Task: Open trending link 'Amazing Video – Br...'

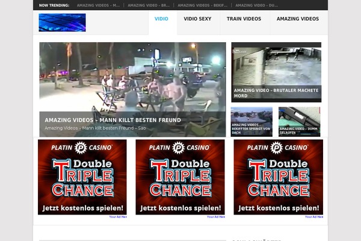Action: (x=149, y=5)
